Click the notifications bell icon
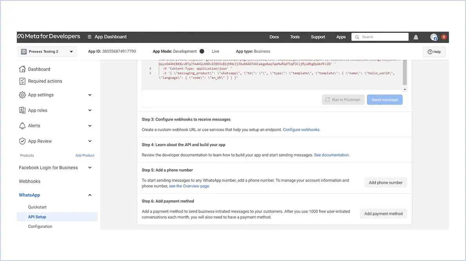Viewport: 466px width, 261px height. (416, 37)
